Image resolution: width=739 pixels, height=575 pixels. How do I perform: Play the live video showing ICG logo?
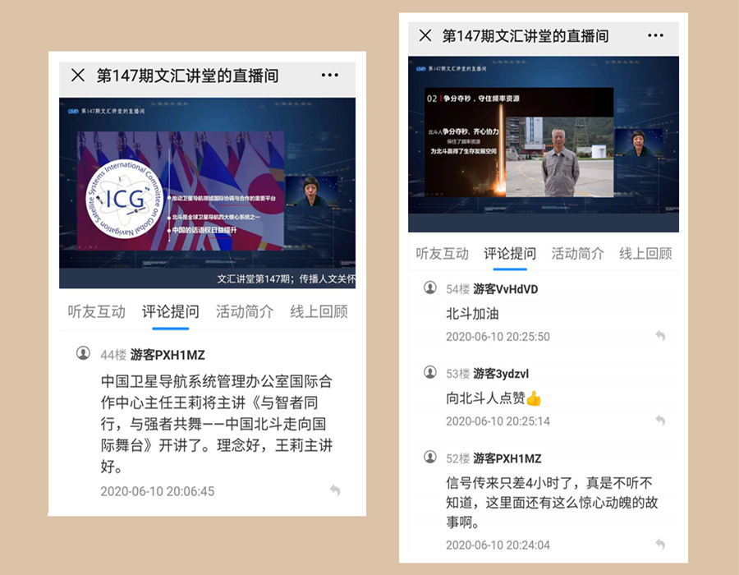(207, 193)
